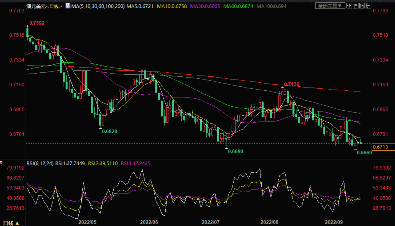This screenshot has width=395, height=226.
Task: Click the 0.6680 low price label
Action: point(236,151)
